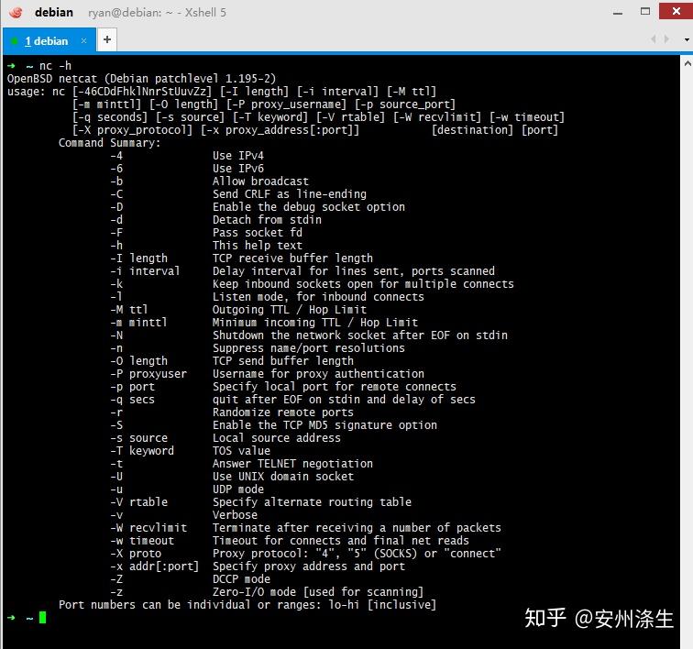The height and width of the screenshot is (649, 693).
Task: Click 'Shutdown the network socket after EOF on stdin'
Action: (360, 335)
